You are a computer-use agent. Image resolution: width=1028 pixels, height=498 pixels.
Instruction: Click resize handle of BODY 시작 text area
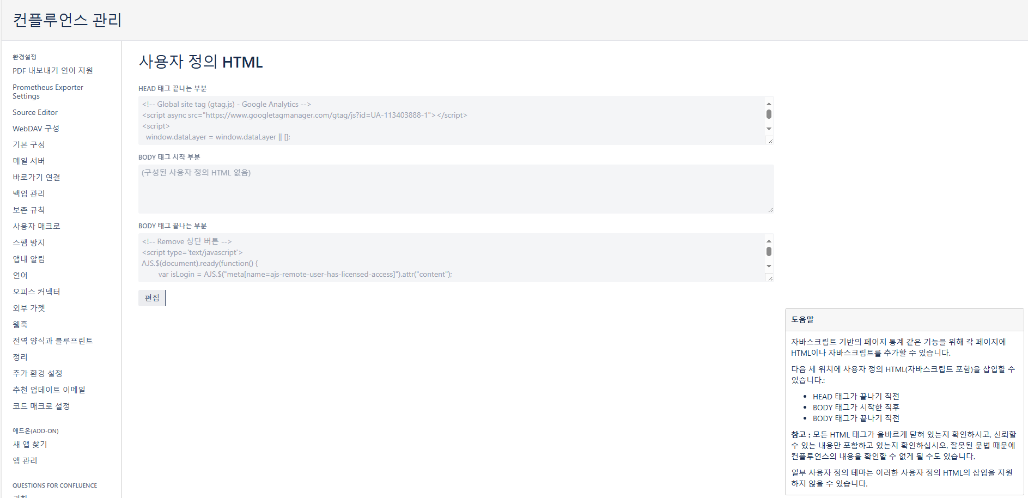click(x=770, y=210)
